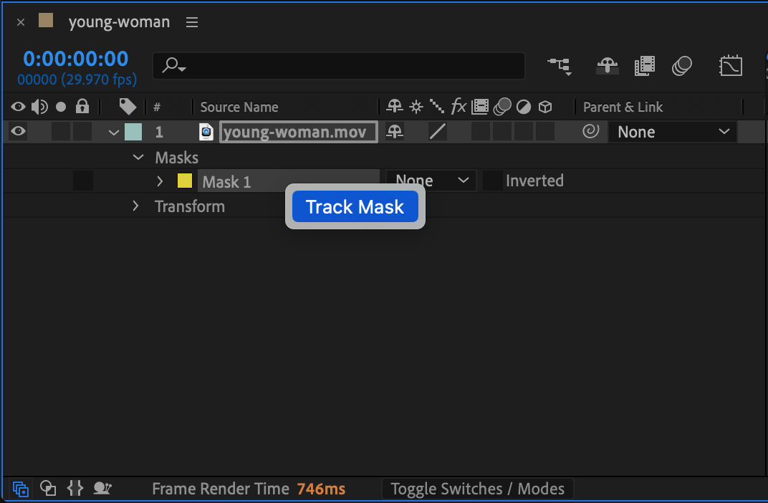Click the Transfer Controls pane icon
Image resolution: width=768 pixels, height=503 pixels.
48,489
